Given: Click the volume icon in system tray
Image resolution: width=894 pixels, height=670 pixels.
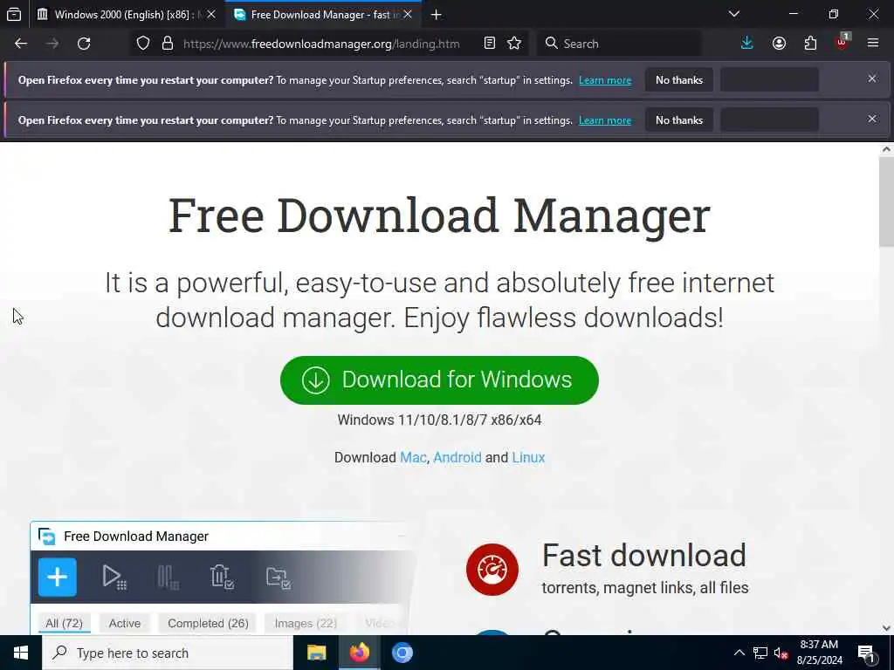Looking at the screenshot, I should 781,653.
